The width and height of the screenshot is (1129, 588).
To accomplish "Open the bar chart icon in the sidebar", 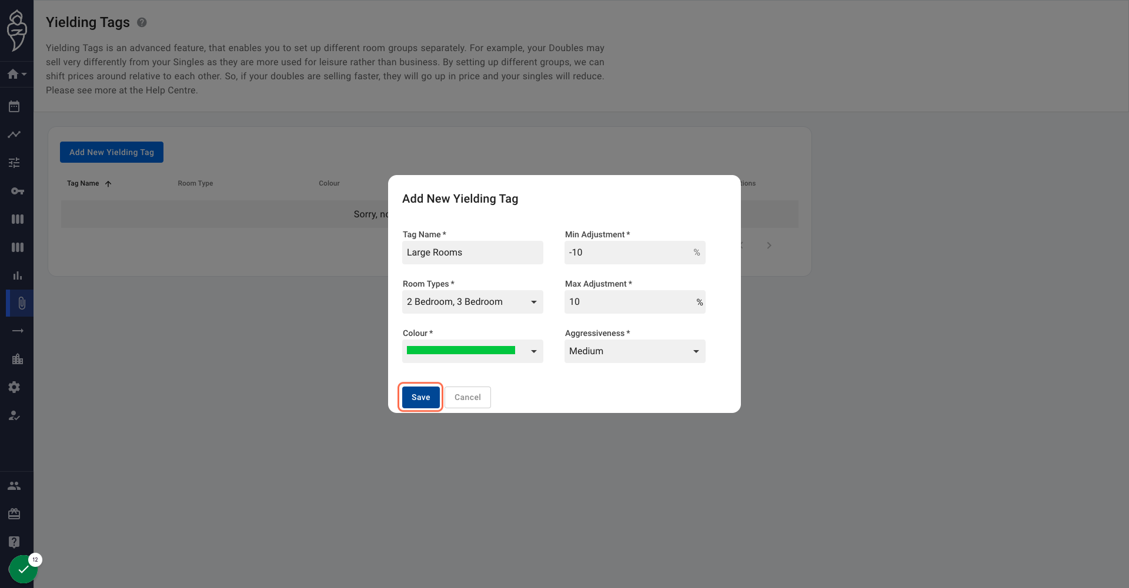I will point(17,275).
